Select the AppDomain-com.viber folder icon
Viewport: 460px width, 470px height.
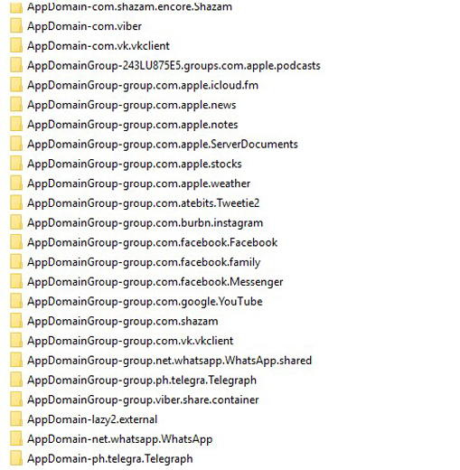click(x=16, y=25)
